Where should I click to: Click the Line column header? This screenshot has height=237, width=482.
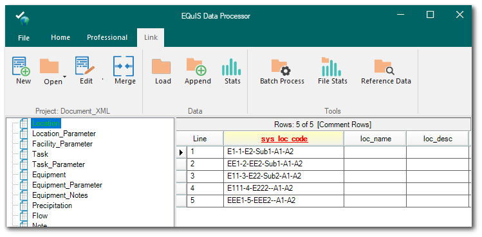pos(199,139)
